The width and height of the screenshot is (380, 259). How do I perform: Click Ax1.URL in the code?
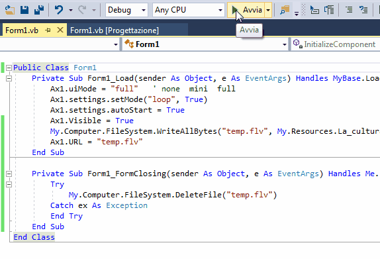(x=66, y=142)
